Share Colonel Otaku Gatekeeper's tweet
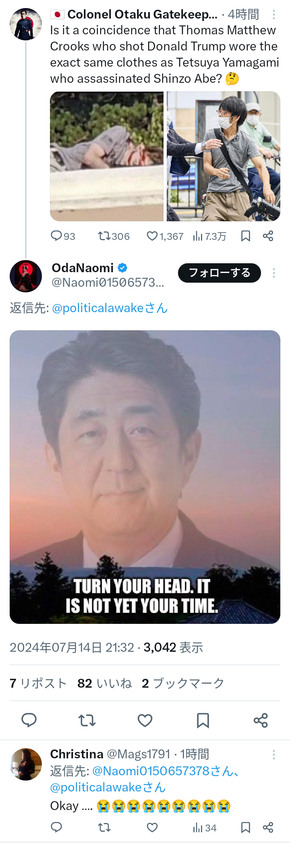Screen dimensions: 290x850 [268, 236]
